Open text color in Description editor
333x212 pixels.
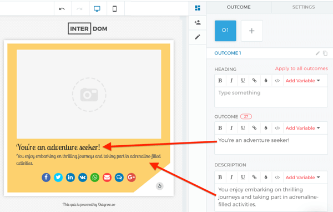[266, 178]
